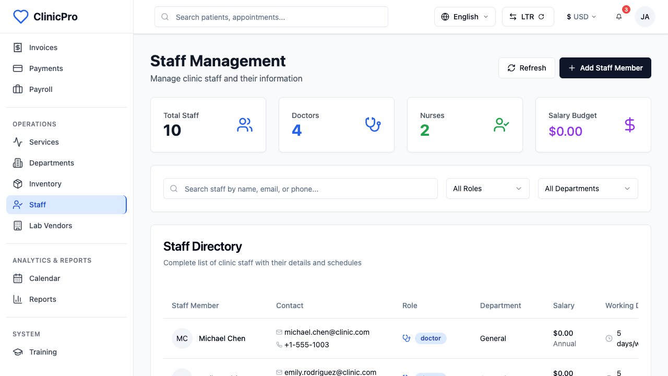Click the Department column header

(500, 305)
